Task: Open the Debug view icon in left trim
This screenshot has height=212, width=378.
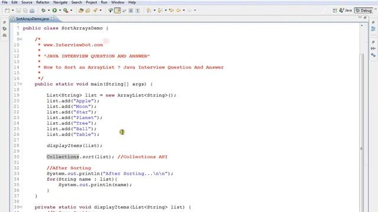Action: pyautogui.click(x=5, y=29)
